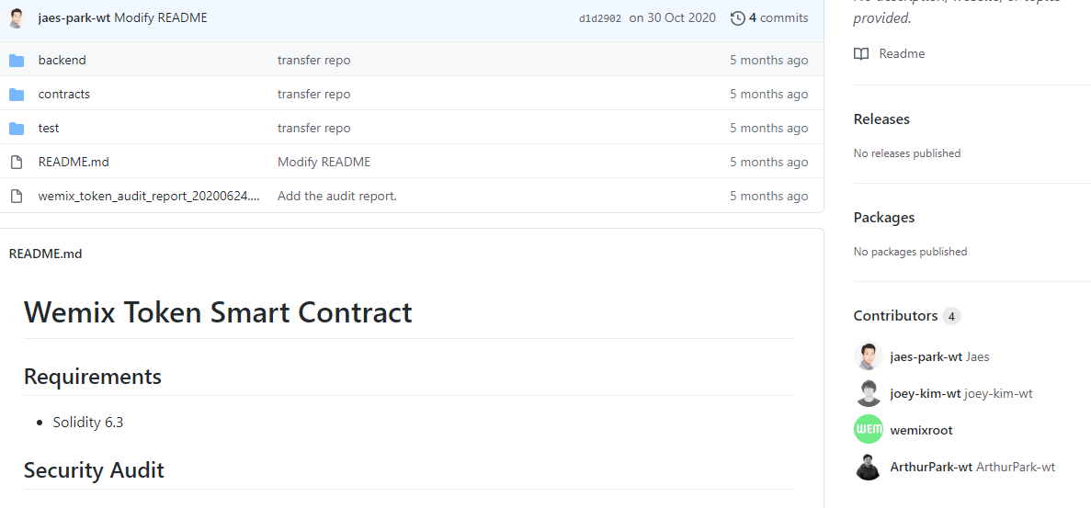Click the Requirements heading

click(x=93, y=377)
